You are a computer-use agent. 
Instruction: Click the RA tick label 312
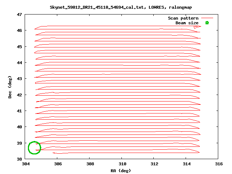(x=154, y=164)
